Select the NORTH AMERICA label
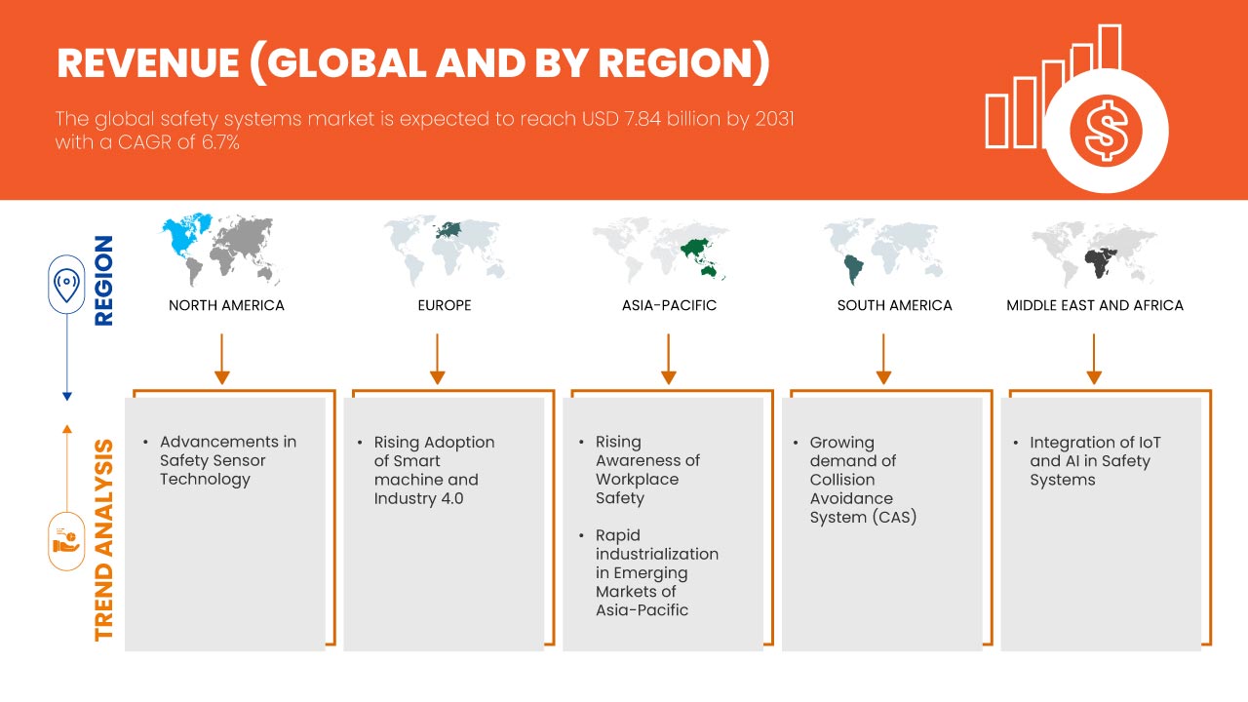 [226, 305]
